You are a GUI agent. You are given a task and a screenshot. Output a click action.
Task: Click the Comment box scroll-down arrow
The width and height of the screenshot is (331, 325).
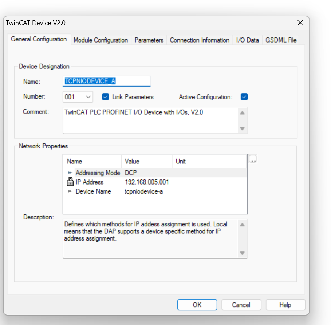point(243,128)
